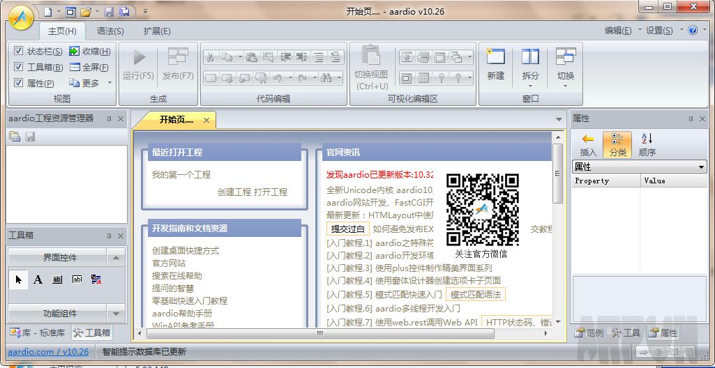Switch to the 范例 tab at bottom right
The width and height of the screenshot is (715, 368).
589,333
